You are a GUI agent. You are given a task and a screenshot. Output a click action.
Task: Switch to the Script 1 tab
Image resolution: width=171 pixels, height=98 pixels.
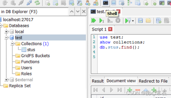[x=99, y=29]
